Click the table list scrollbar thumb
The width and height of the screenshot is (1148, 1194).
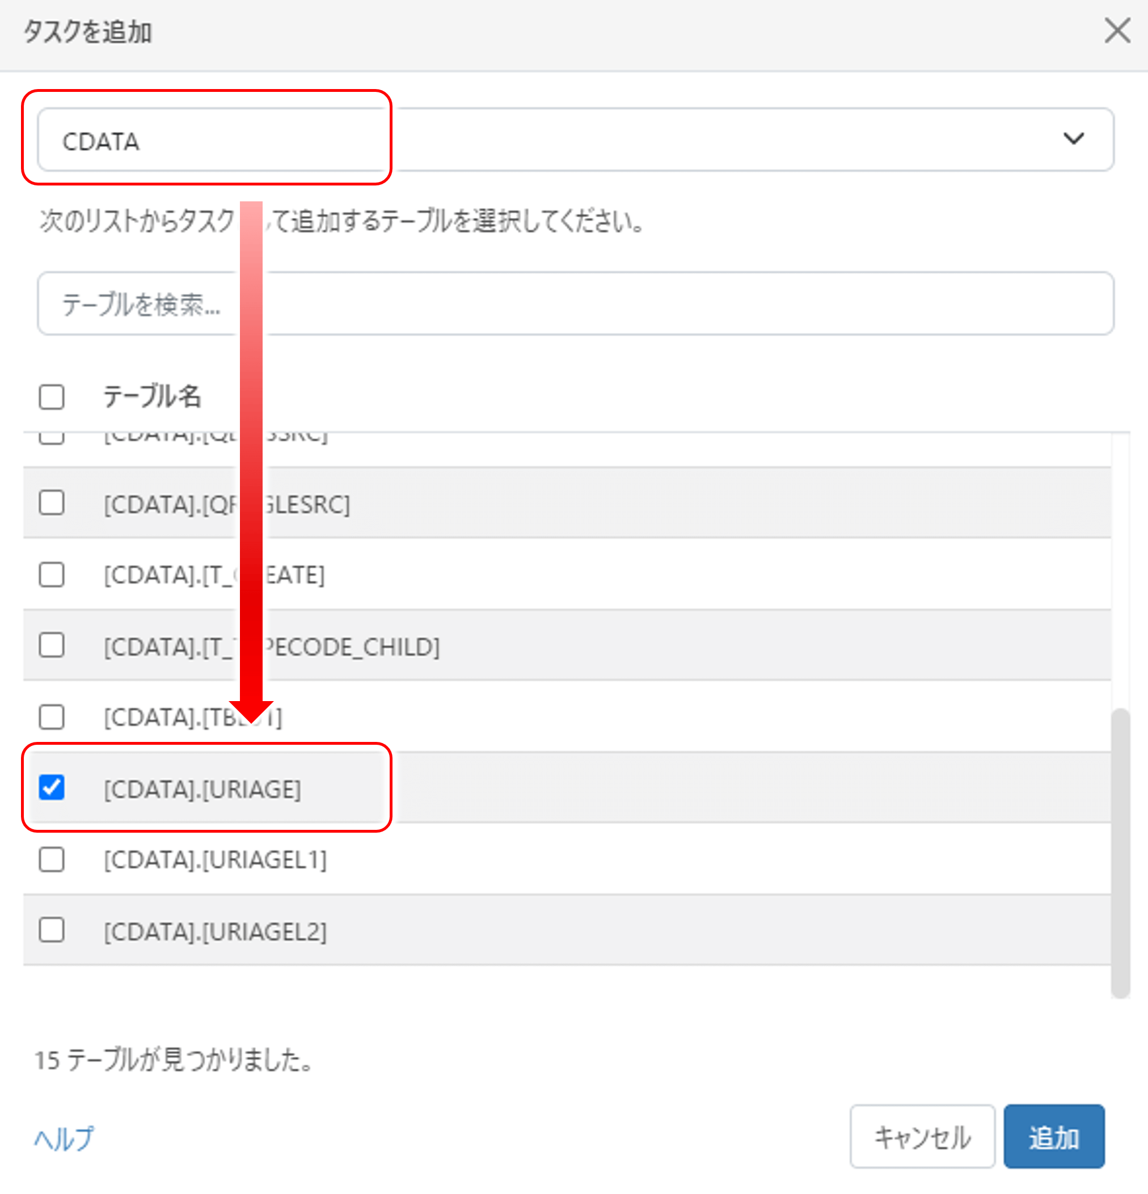[x=1120, y=853]
